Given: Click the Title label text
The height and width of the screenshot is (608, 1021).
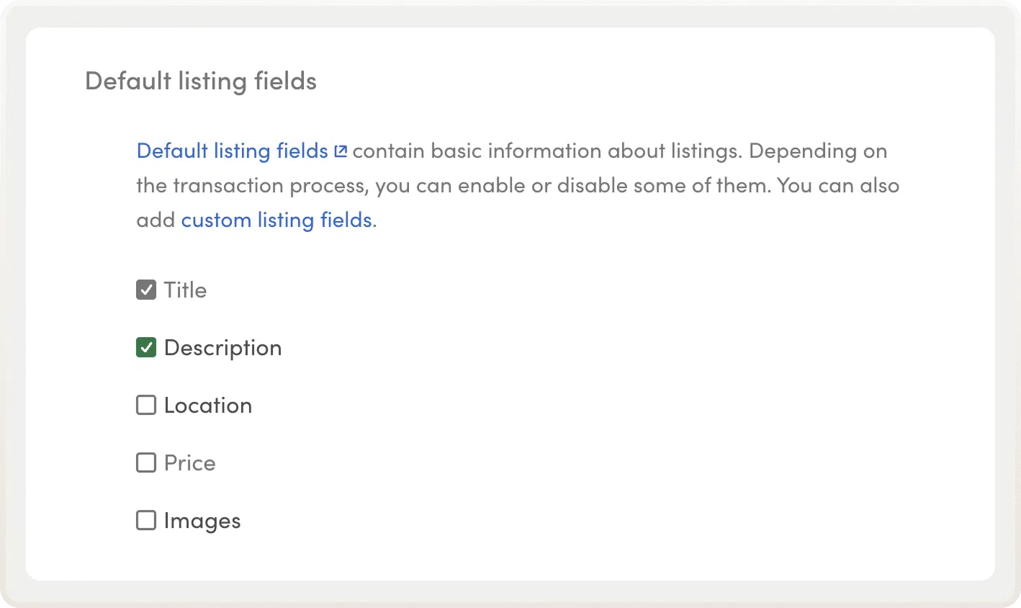Looking at the screenshot, I should coord(185,290).
